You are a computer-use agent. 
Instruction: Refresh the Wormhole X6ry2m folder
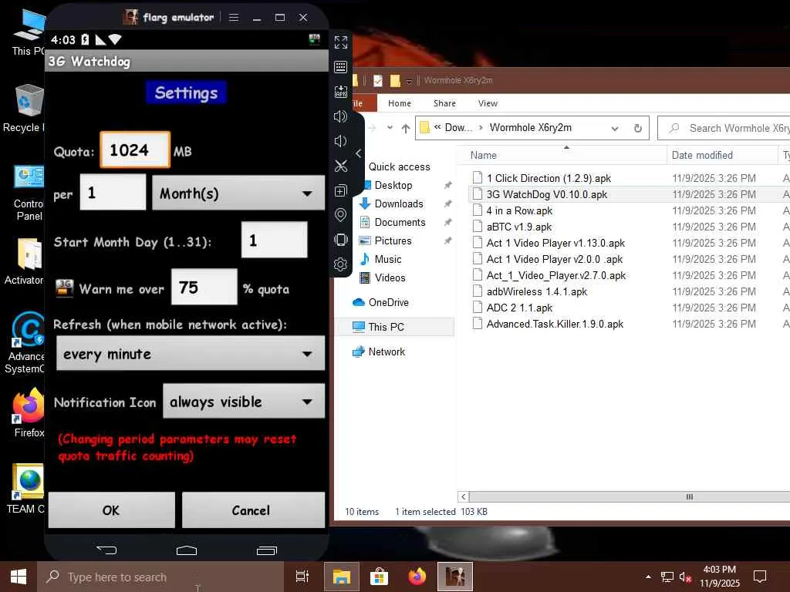pos(638,129)
